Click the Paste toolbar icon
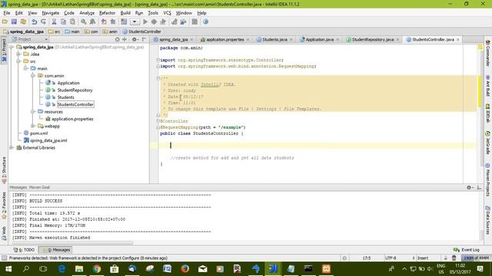492x276 pixels. pos(72,21)
